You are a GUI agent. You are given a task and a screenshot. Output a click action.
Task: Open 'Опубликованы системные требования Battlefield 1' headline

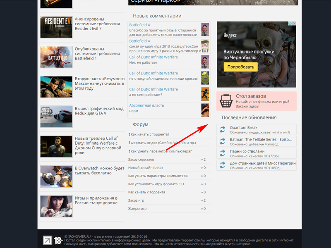tap(97, 54)
